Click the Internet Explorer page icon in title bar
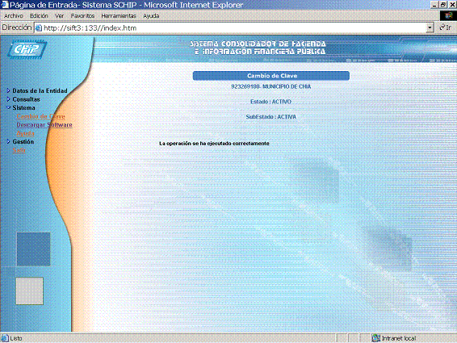457x343 pixels. coord(4,5)
